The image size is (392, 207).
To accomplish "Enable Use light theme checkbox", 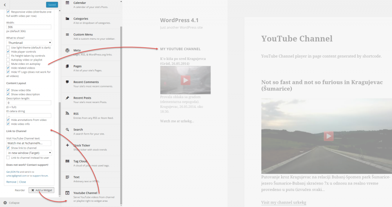I will coord(8,47).
